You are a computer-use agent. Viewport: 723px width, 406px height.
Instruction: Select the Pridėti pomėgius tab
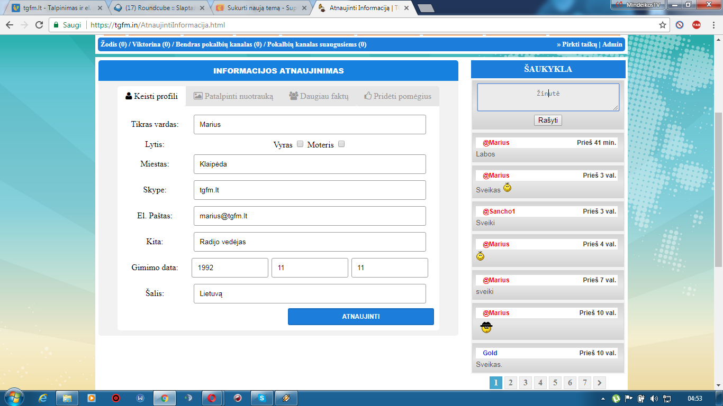click(x=398, y=96)
